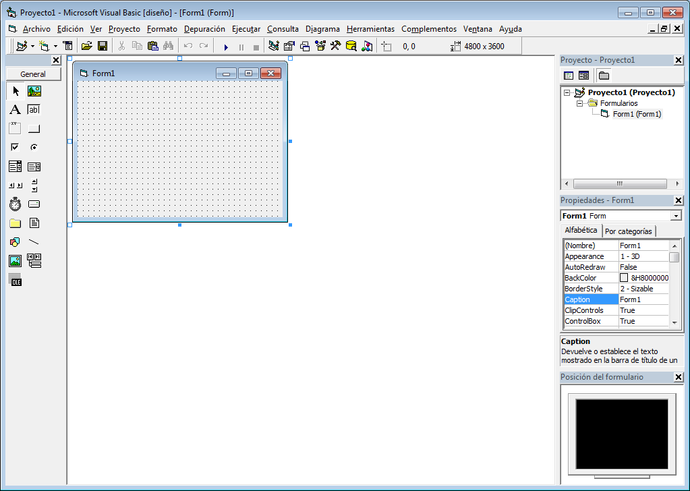Open Project Explorer from toolbar
The image size is (690, 491).
(274, 46)
